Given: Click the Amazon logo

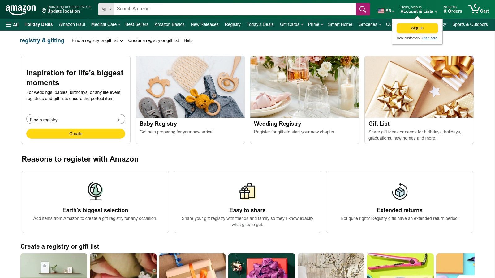Looking at the screenshot, I should click(20, 9).
